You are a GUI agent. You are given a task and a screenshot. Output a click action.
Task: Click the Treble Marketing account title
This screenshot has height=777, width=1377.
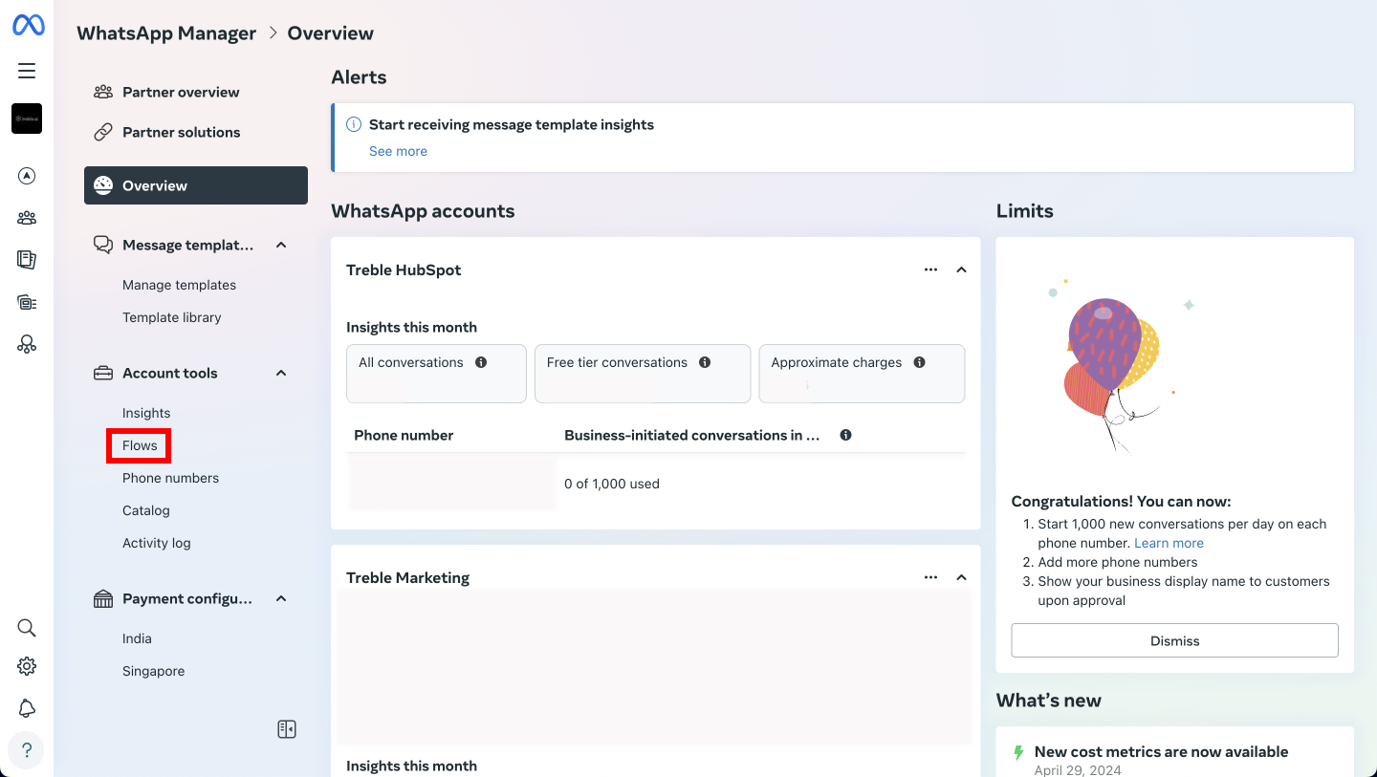[407, 577]
